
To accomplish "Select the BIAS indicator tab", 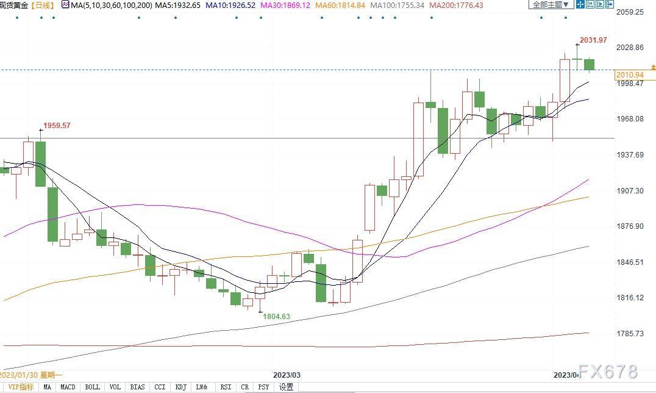I will [137, 387].
